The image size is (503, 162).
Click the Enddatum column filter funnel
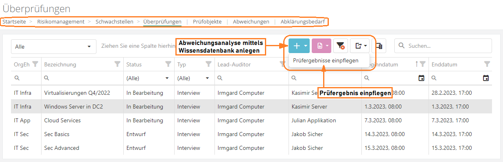click(487, 64)
